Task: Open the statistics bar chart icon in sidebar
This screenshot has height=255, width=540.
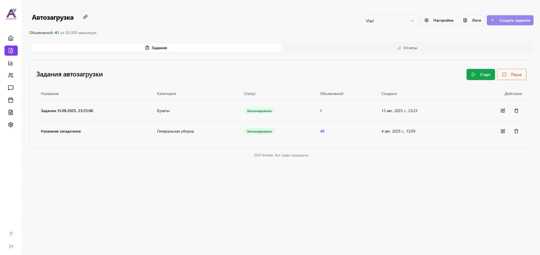Action: [11, 63]
